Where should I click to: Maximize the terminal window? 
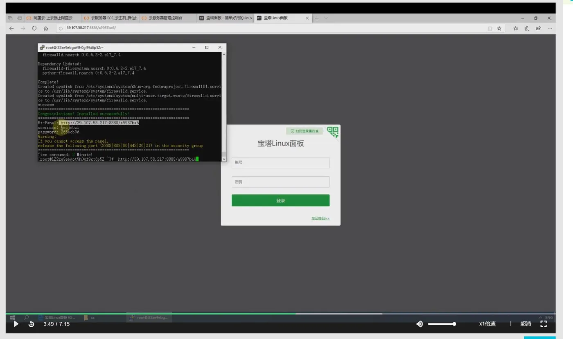(x=207, y=47)
